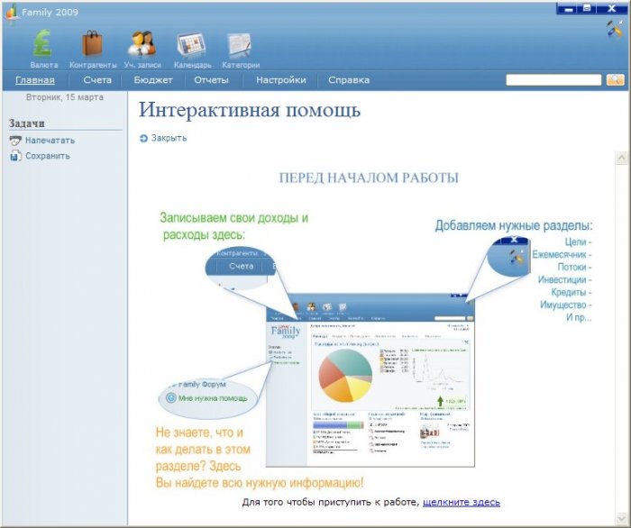The height and width of the screenshot is (528, 631).
Task: Open the Справка menu tab
Action: [349, 80]
